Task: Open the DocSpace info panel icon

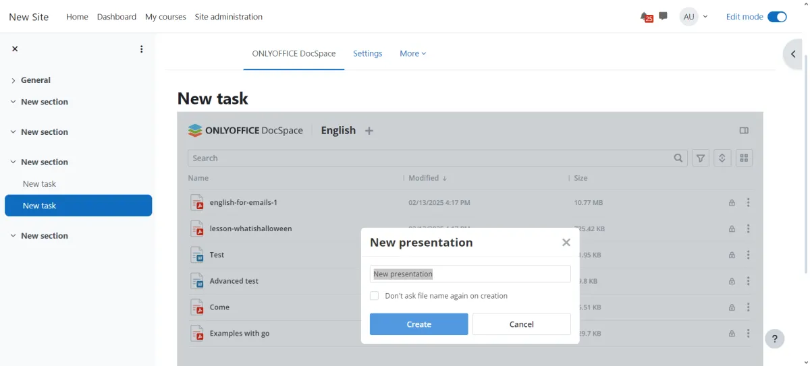Action: (x=744, y=131)
